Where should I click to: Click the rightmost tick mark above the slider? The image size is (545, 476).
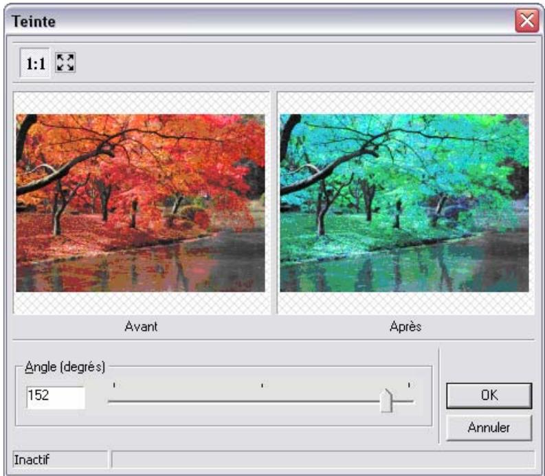coord(409,385)
